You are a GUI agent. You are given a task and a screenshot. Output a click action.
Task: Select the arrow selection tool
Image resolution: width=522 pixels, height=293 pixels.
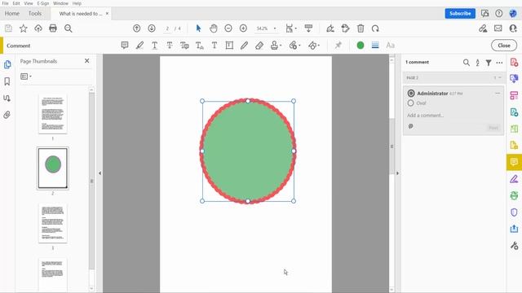(198, 28)
